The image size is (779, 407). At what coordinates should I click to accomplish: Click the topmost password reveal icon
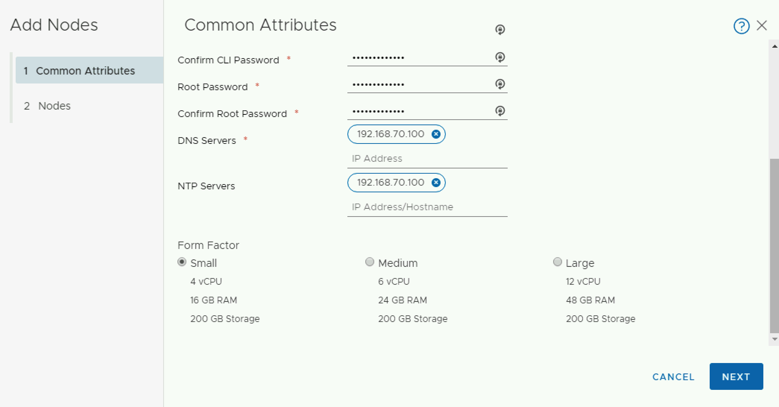click(x=500, y=29)
